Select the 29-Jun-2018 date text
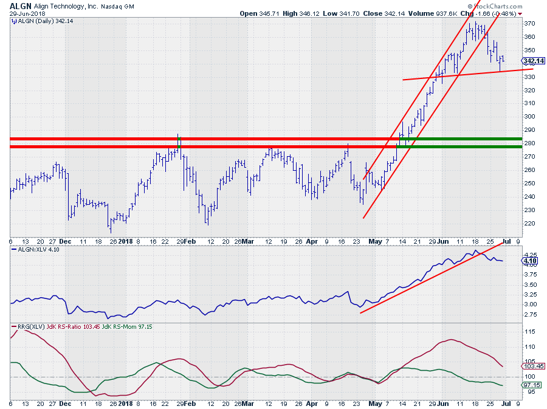The height and width of the screenshot is (409, 547). pyautogui.click(x=27, y=14)
